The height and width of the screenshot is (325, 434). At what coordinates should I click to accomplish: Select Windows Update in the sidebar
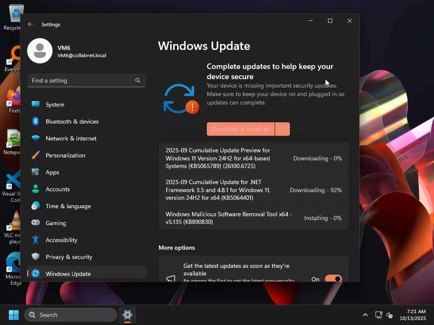tap(86, 273)
